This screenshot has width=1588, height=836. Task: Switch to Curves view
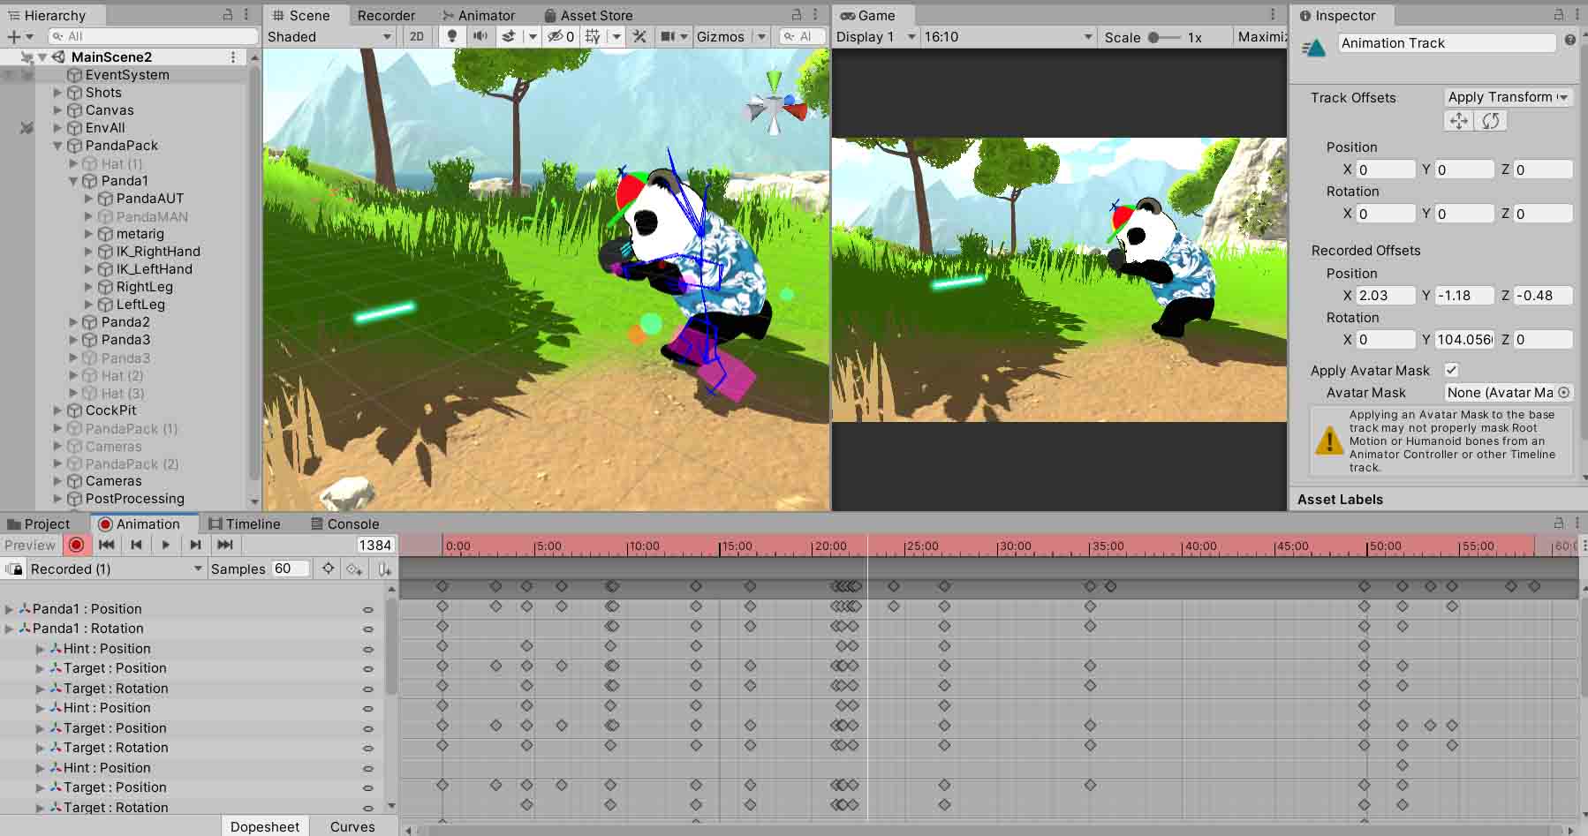coord(352,826)
